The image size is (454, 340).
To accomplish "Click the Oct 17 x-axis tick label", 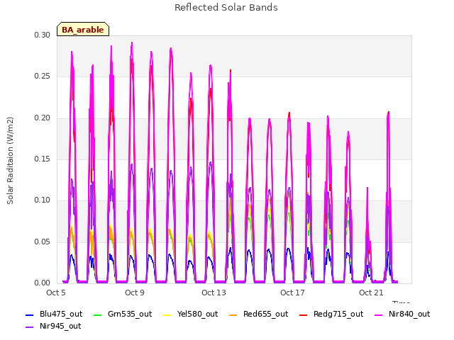I will coord(292,293).
